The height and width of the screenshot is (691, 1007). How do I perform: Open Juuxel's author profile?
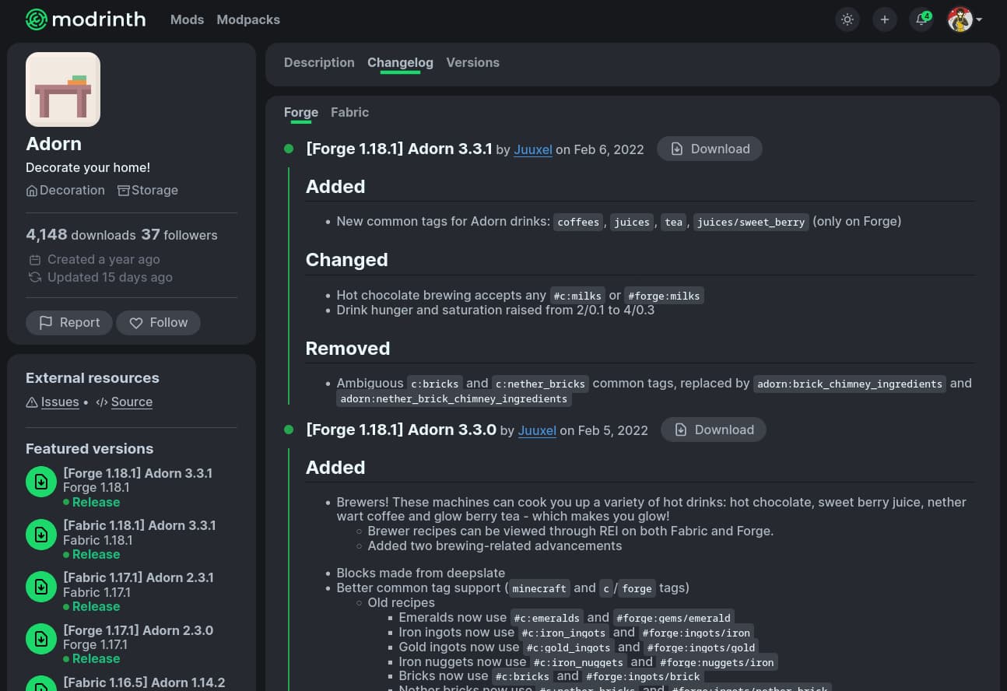click(x=532, y=149)
